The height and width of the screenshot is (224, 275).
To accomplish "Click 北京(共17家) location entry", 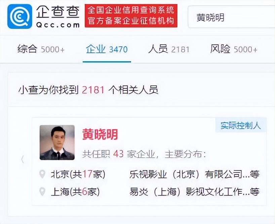I will (78, 174).
